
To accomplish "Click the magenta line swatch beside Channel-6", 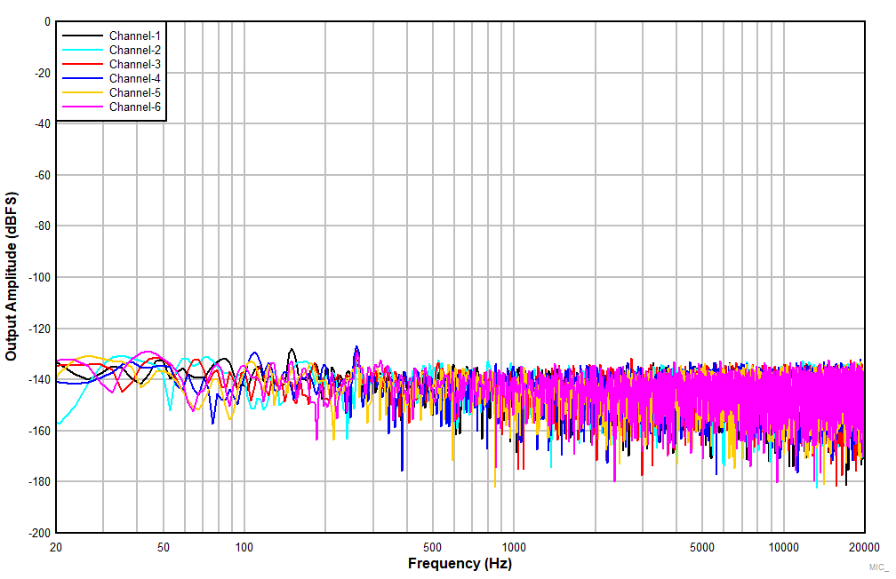I will (x=82, y=107).
